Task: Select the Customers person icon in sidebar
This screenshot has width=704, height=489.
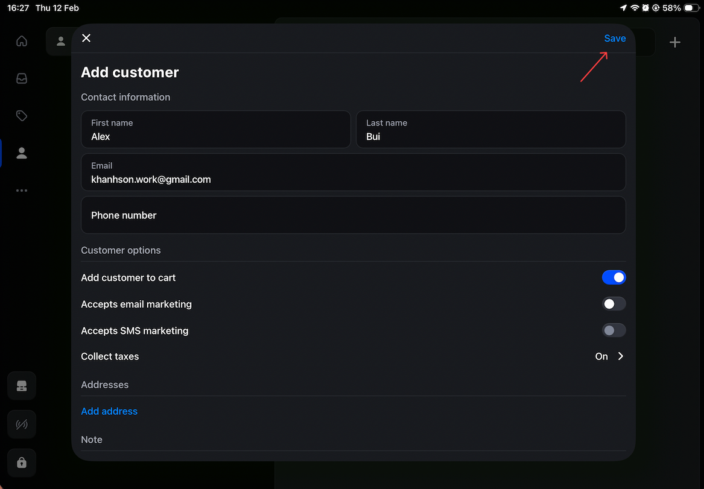Action: click(22, 153)
